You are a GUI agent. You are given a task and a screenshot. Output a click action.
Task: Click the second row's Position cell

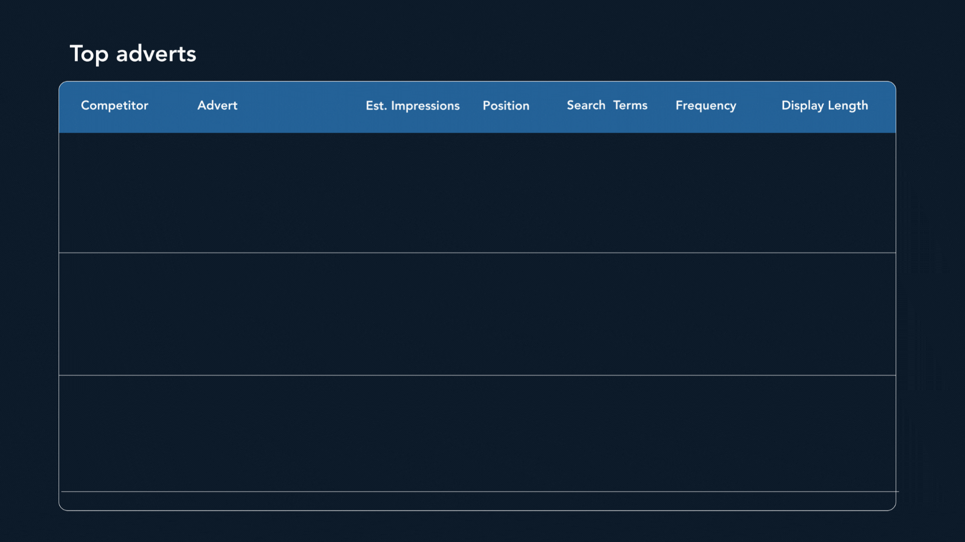(506, 314)
